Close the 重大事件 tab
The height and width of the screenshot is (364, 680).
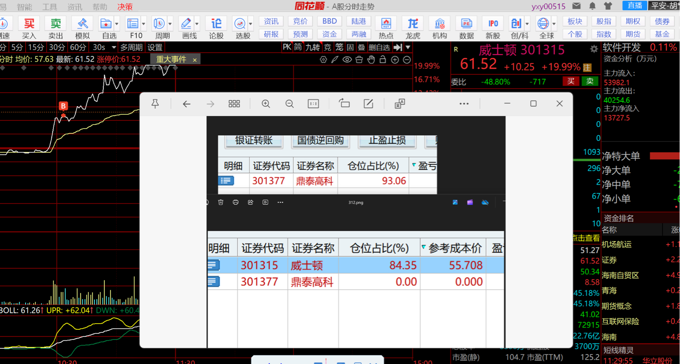point(195,60)
